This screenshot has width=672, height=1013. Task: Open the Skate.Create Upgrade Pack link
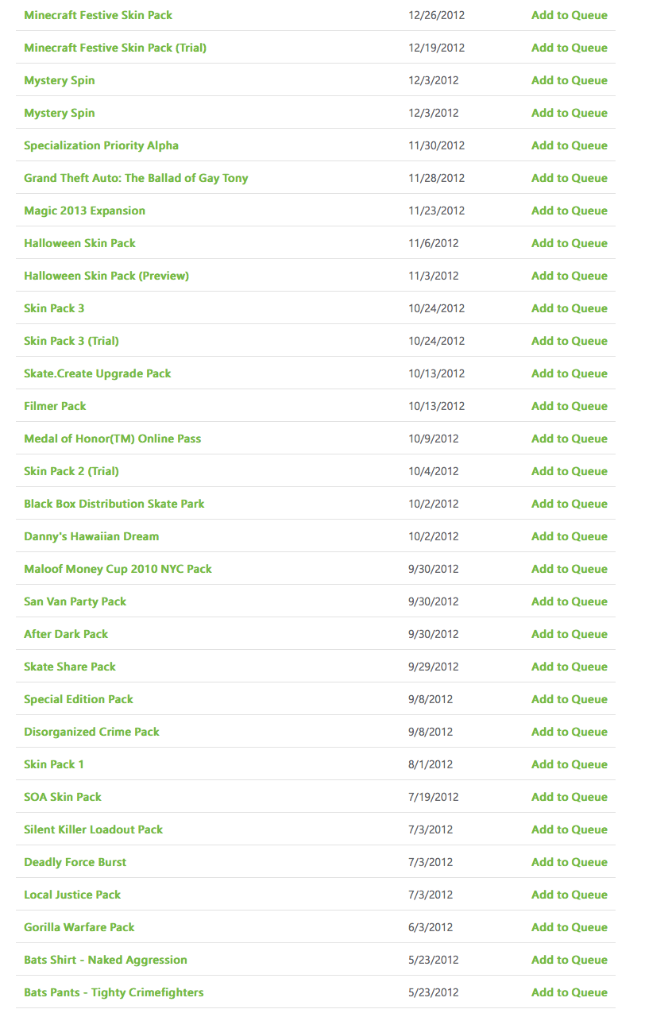[x=97, y=373]
